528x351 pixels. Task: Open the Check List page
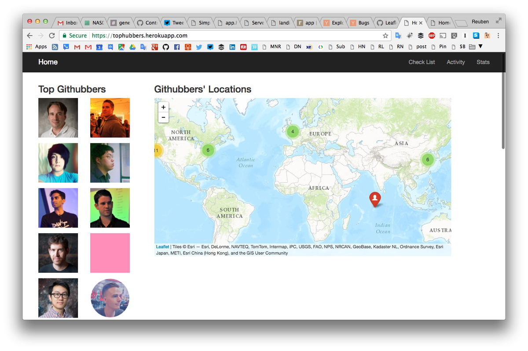(x=422, y=62)
